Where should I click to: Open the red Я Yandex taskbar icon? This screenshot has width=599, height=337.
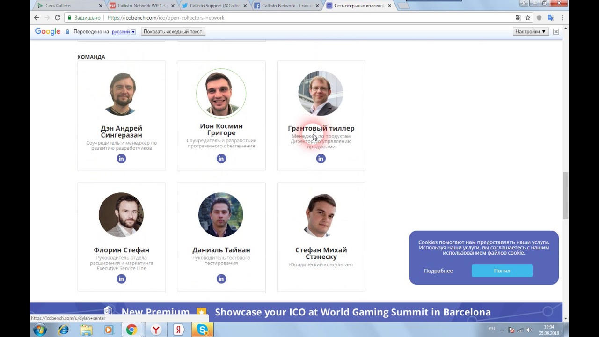178,330
